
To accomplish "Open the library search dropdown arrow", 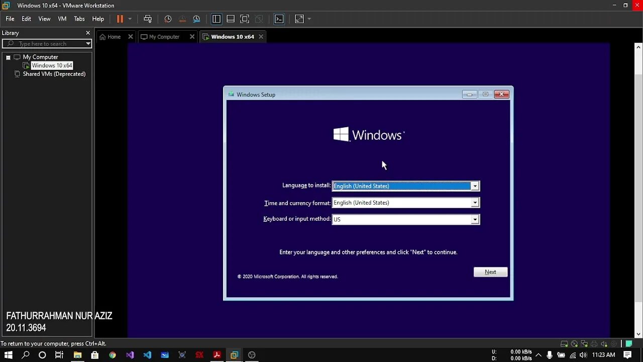I will click(x=88, y=44).
